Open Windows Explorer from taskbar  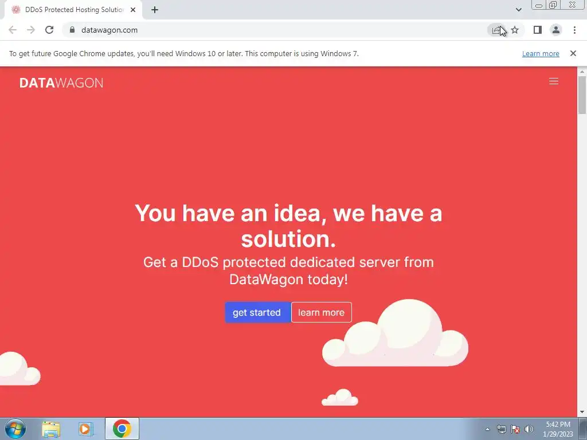point(51,429)
